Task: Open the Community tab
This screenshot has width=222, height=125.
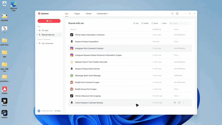Action: [102, 14]
